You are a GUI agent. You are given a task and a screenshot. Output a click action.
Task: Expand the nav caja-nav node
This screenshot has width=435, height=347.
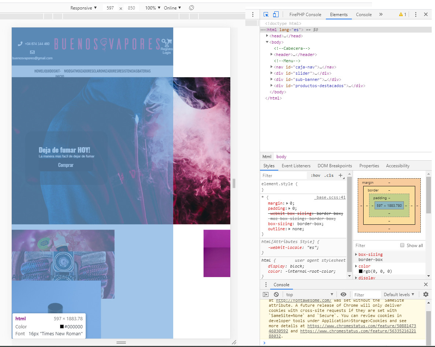(272, 67)
